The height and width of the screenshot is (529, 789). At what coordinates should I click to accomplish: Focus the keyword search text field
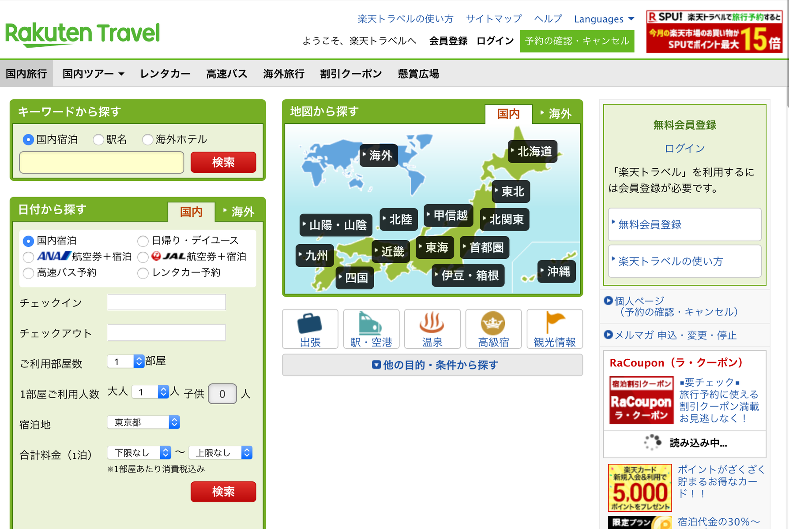click(x=101, y=162)
